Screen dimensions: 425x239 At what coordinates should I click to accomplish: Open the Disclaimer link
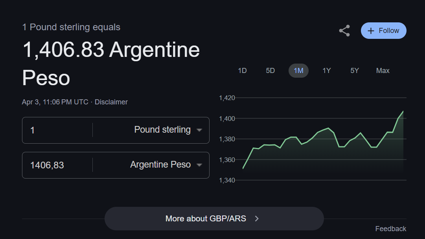111,102
